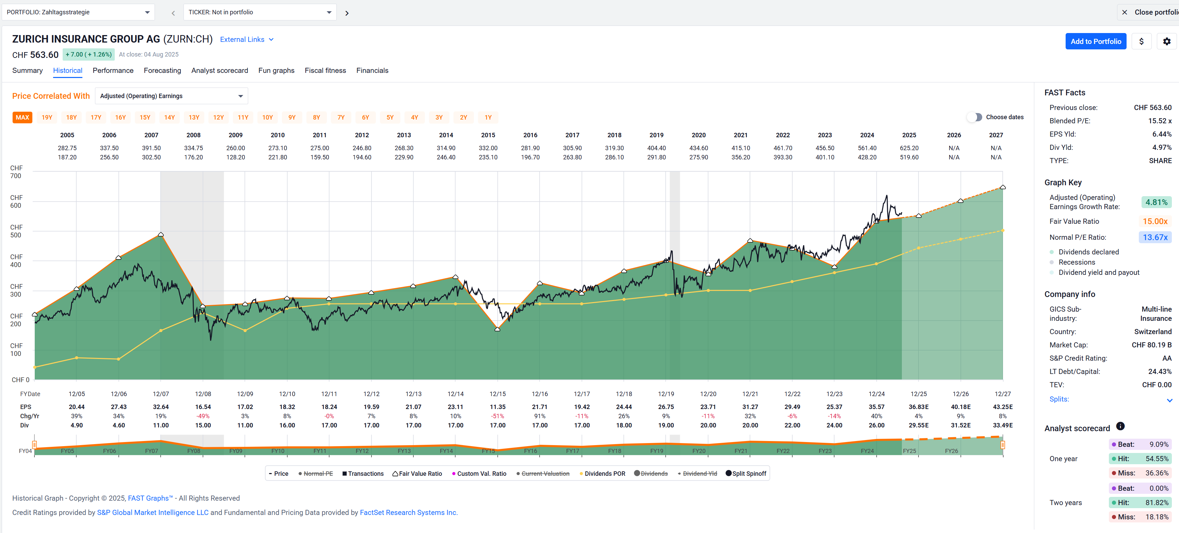Click the 12/27 forecast endpoint marker
The height and width of the screenshot is (533, 1179).
[x=1003, y=187]
